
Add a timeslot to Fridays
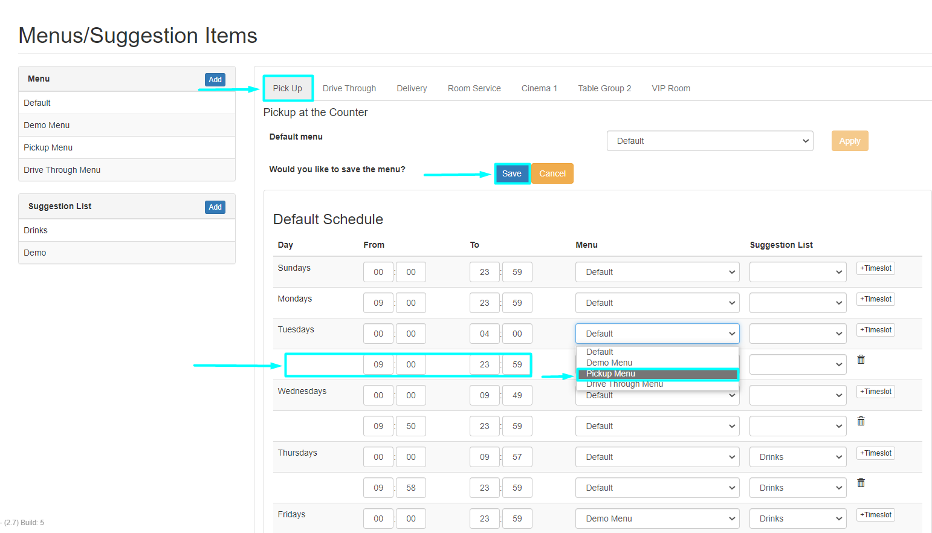pyautogui.click(x=876, y=515)
